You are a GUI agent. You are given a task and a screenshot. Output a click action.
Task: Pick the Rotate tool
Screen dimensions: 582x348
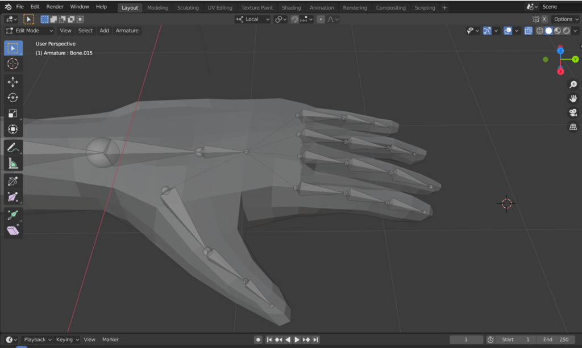click(13, 98)
